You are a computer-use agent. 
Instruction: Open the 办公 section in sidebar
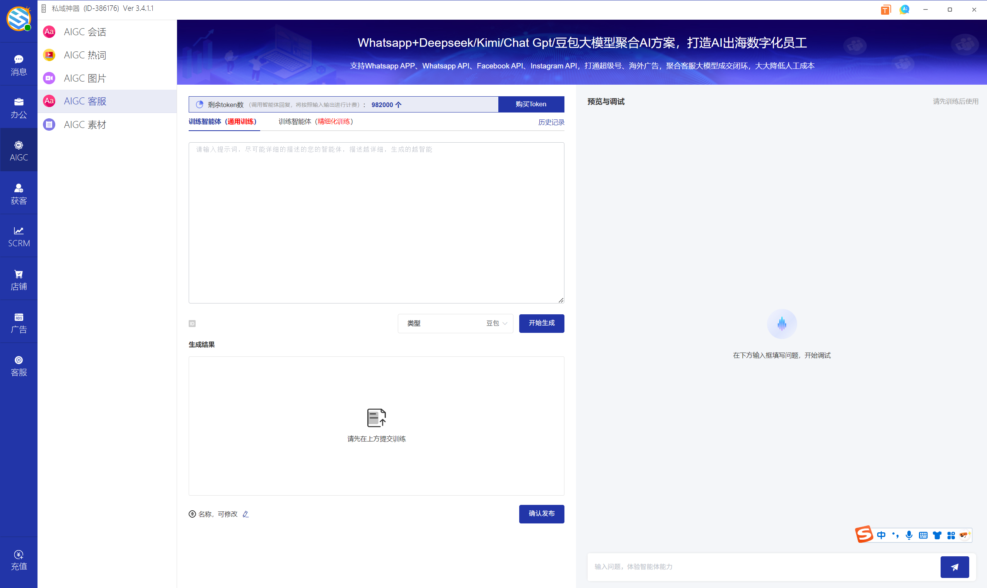pos(19,107)
